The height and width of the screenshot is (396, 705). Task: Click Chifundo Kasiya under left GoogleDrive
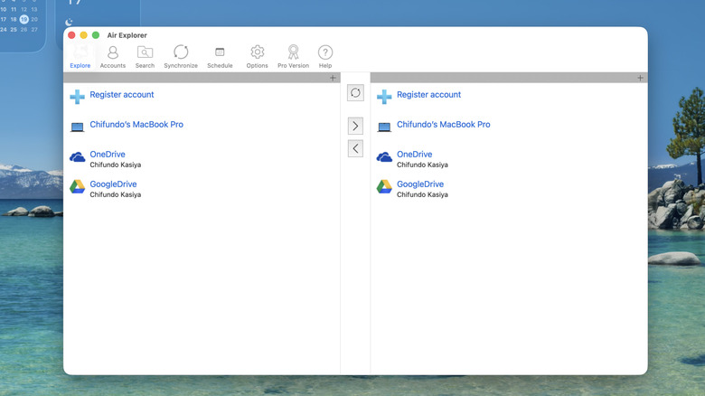(x=116, y=194)
